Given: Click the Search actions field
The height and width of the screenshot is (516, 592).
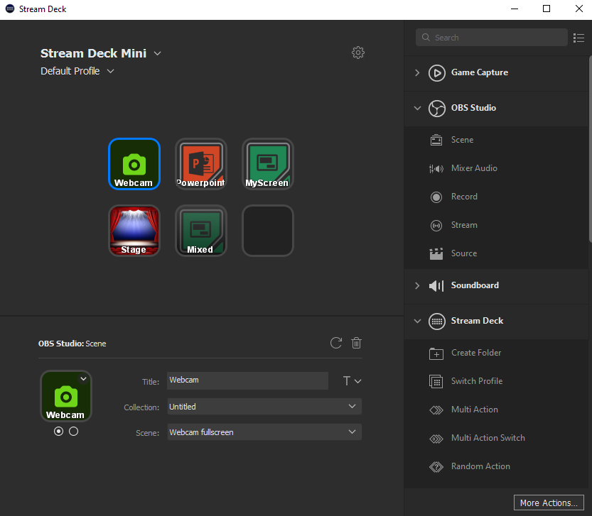Looking at the screenshot, I should (x=492, y=38).
